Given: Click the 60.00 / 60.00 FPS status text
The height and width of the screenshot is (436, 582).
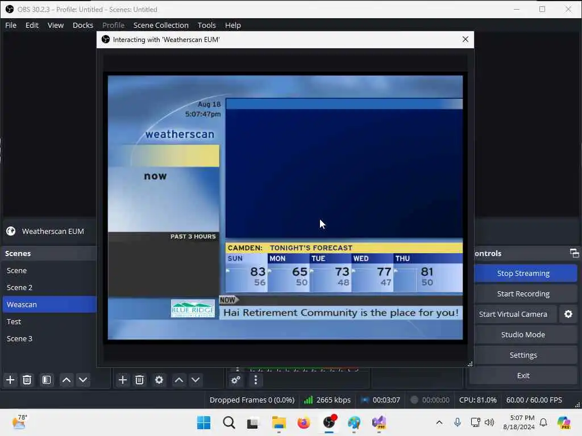Looking at the screenshot, I should tap(534, 400).
